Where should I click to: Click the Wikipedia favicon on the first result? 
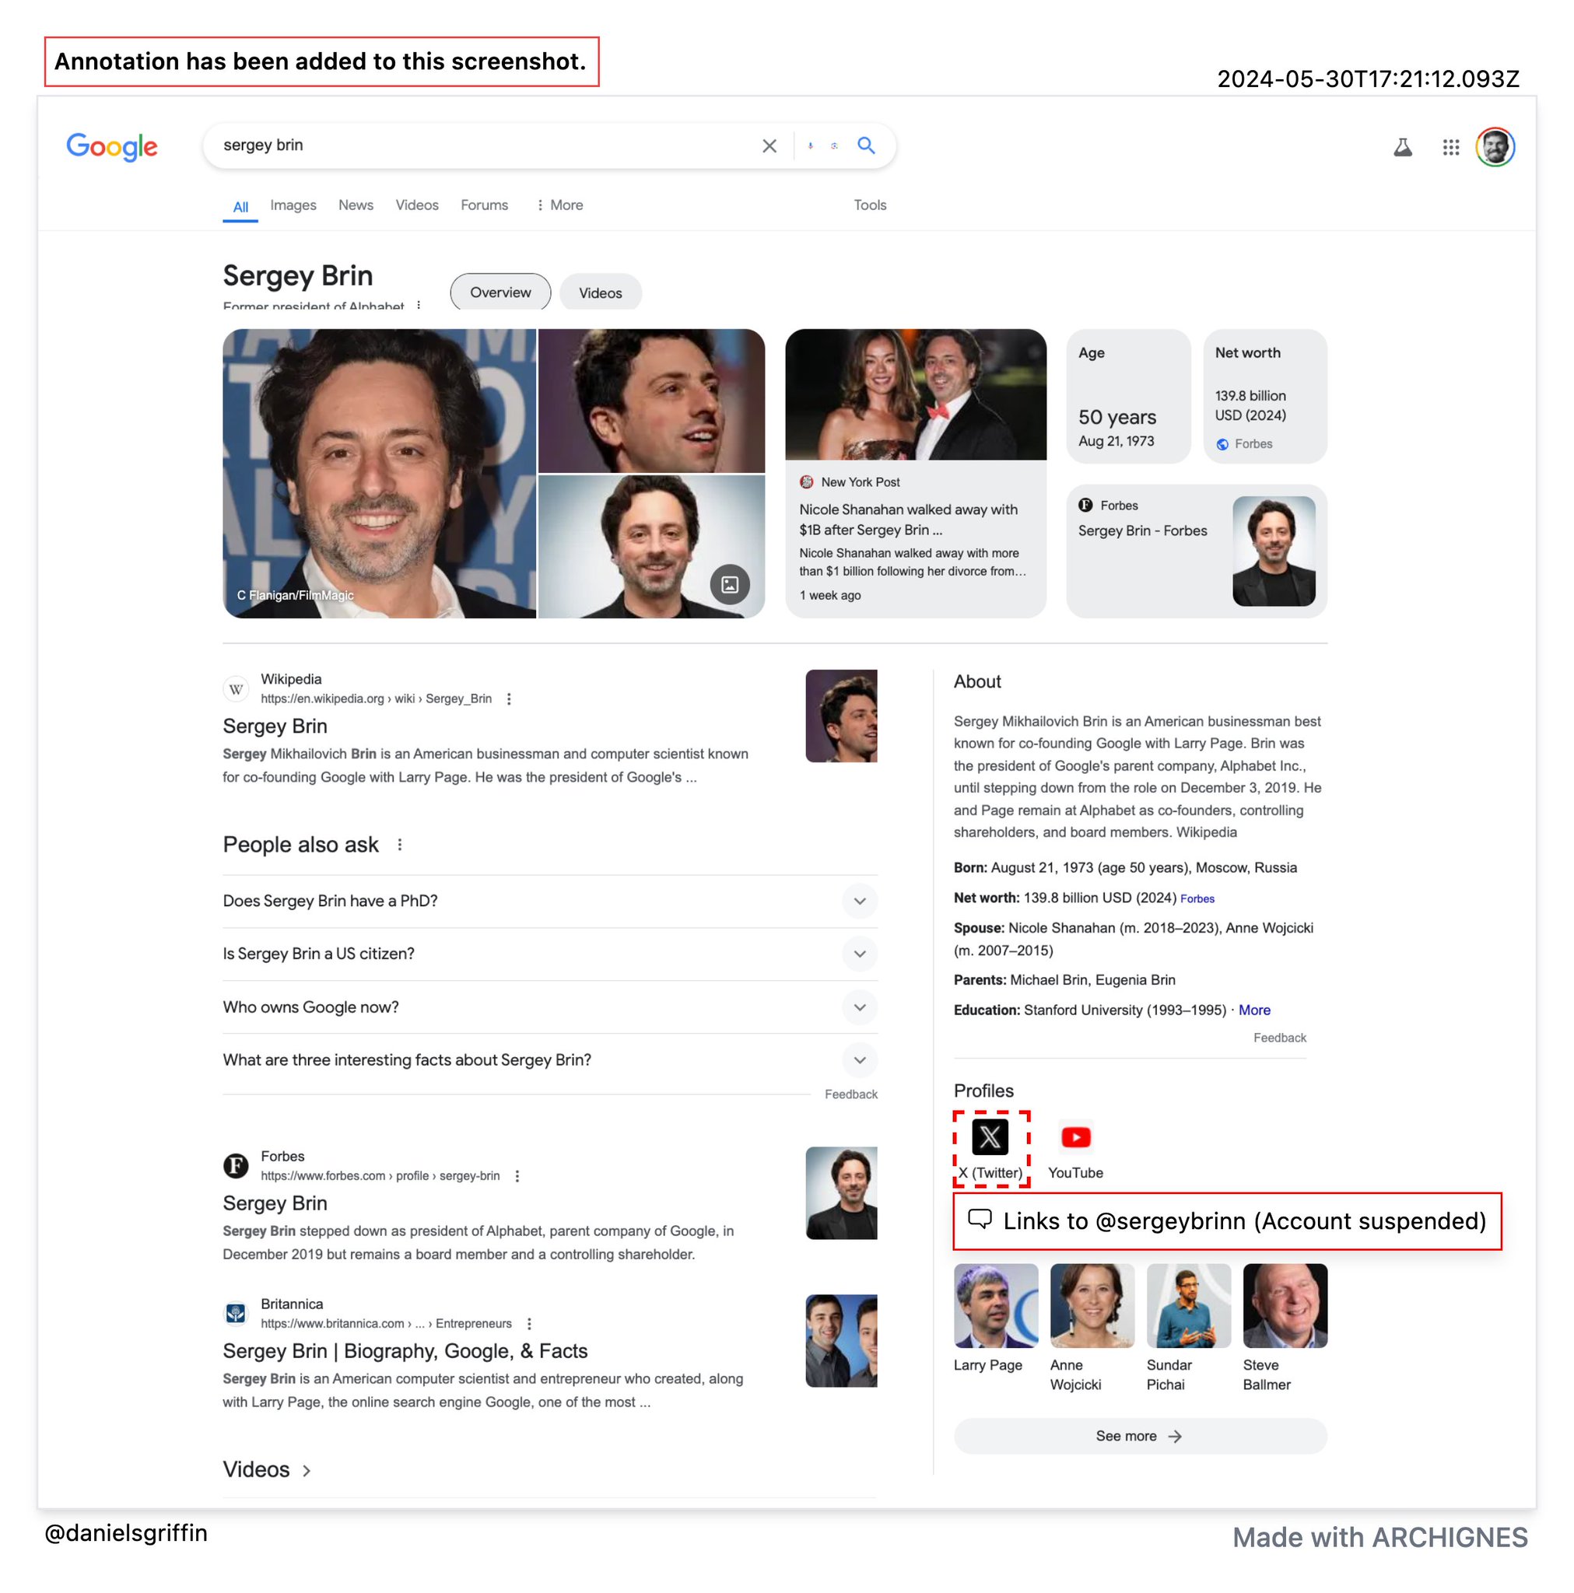(236, 688)
